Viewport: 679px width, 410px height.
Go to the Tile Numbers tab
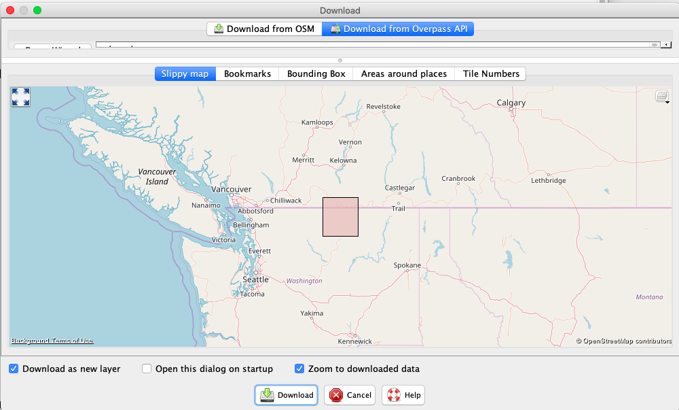click(x=491, y=73)
